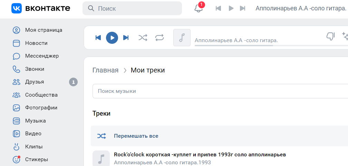Open artist Апполинарьев А.А -соло гитара.1993

pos(162,163)
